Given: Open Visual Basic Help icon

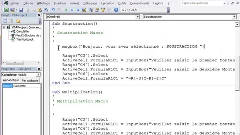Looking at the screenshot, I should click(116, 10).
